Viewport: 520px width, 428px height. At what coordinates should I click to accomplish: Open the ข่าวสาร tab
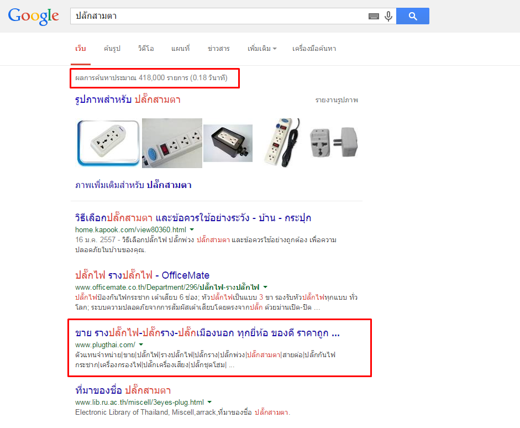pyautogui.click(x=218, y=49)
